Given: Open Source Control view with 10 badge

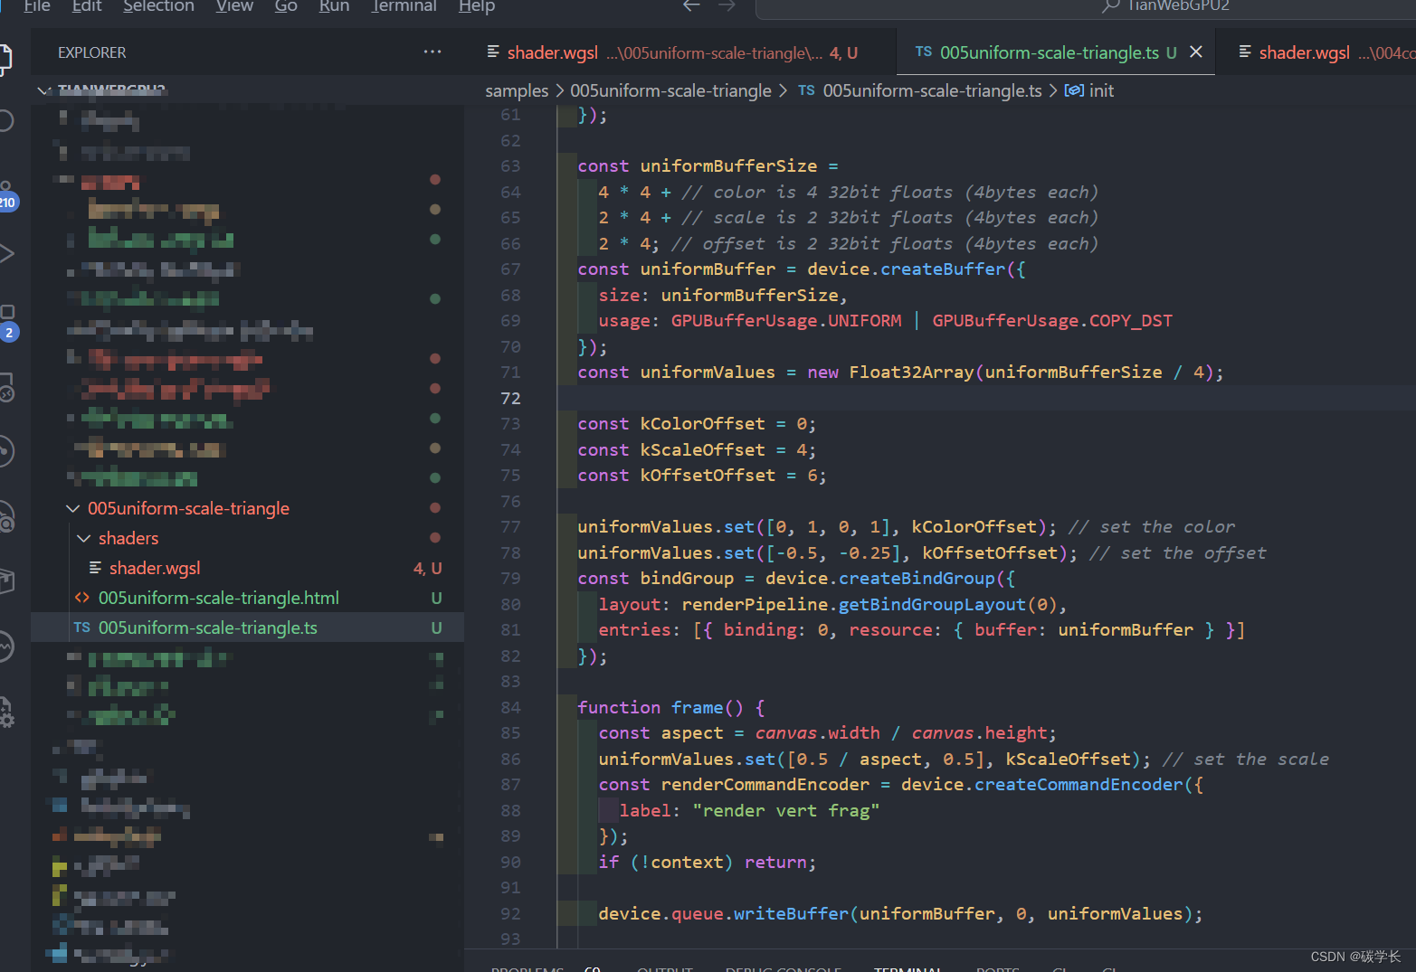Looking at the screenshot, I should click(x=6, y=194).
